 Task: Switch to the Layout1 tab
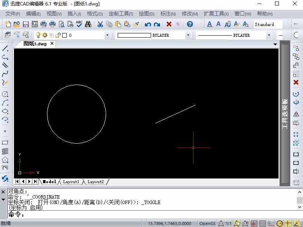[x=71, y=182]
